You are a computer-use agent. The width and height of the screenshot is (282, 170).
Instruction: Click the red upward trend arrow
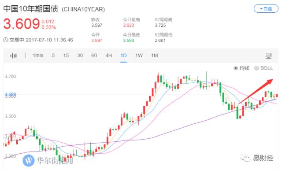click(x=256, y=91)
